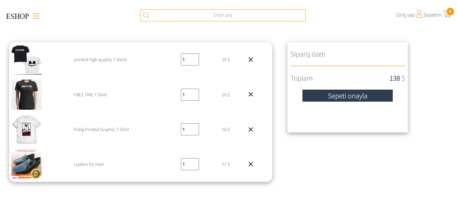Click the ESHOP logo
This screenshot has width=457, height=217.
(17, 16)
